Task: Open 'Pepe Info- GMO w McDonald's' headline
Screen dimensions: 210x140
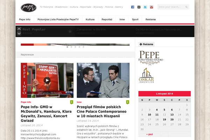Action: (46, 114)
